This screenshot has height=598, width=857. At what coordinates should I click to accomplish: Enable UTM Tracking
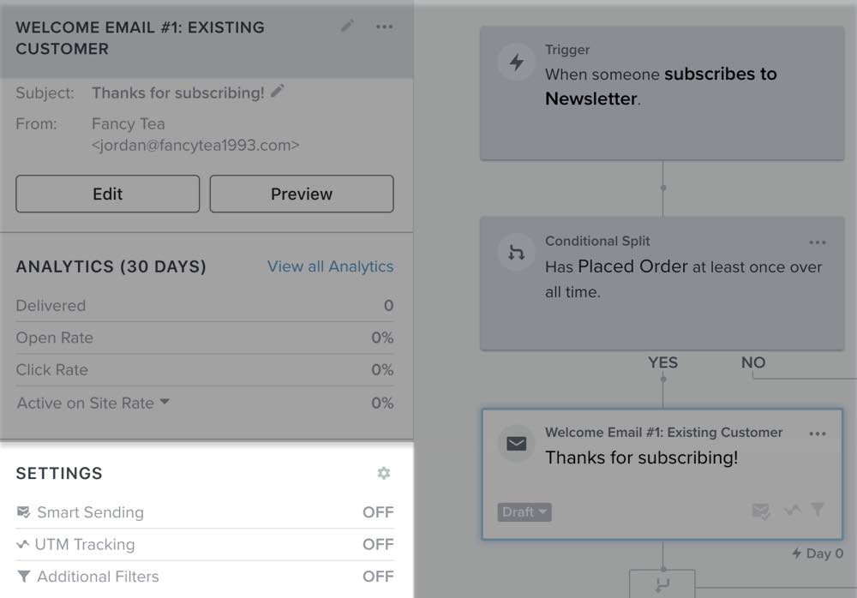[x=378, y=544]
